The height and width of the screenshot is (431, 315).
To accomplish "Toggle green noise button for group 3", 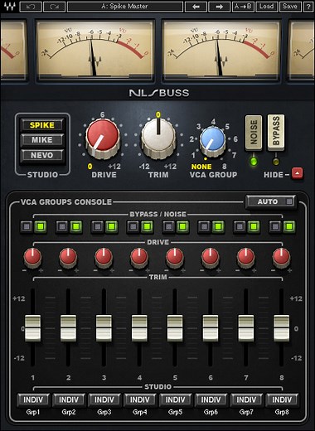I will tap(111, 226).
